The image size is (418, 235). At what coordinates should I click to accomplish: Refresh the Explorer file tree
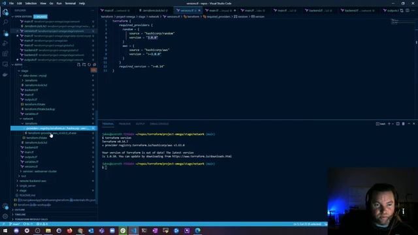89,65
